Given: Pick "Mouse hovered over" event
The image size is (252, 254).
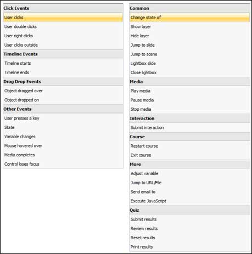Looking at the screenshot, I should pyautogui.click(x=63, y=145).
